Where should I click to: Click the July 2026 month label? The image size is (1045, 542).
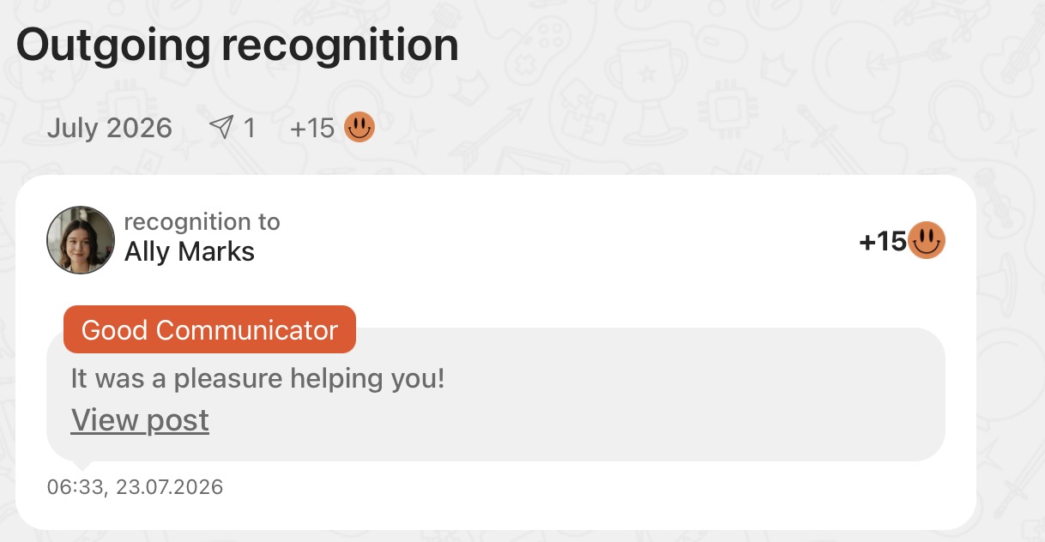pyautogui.click(x=109, y=129)
